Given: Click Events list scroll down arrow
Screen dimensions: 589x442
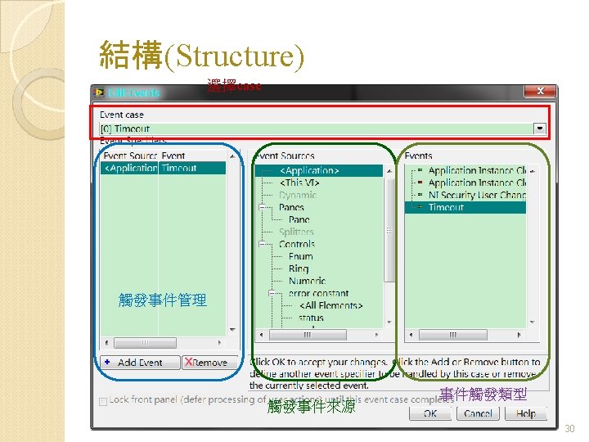Looking at the screenshot, I should pyautogui.click(x=533, y=322).
